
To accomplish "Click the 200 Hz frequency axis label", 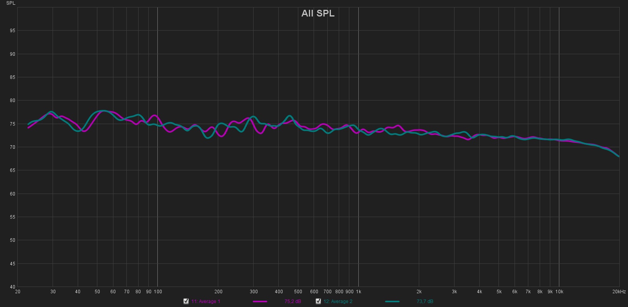I will [x=218, y=292].
